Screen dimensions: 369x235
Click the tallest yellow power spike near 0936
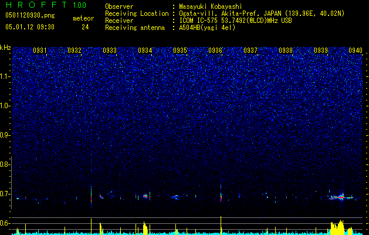click(x=221, y=226)
